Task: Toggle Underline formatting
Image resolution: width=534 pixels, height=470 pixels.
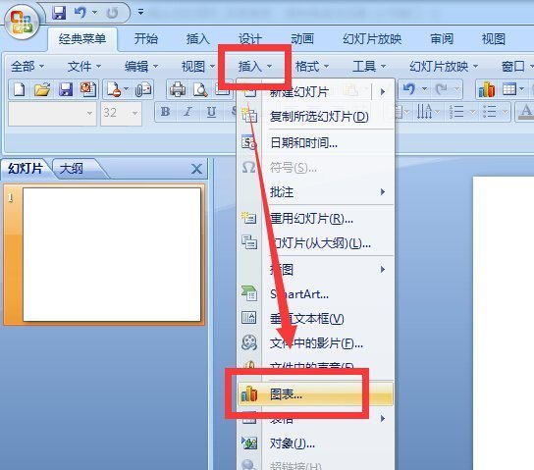Action: point(211,111)
